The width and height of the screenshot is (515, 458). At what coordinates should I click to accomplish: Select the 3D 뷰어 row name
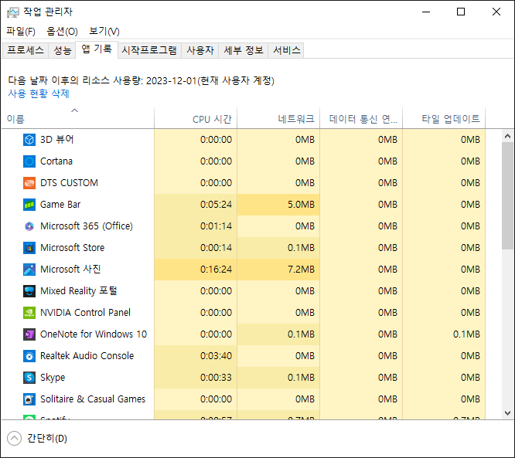point(56,140)
